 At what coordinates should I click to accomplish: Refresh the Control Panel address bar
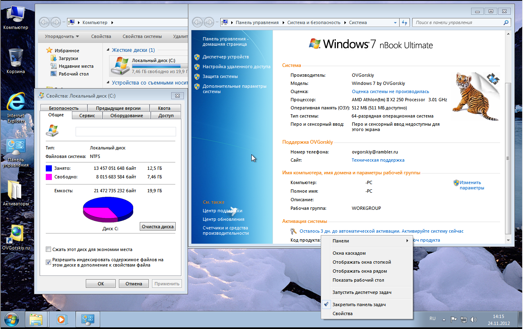click(405, 23)
